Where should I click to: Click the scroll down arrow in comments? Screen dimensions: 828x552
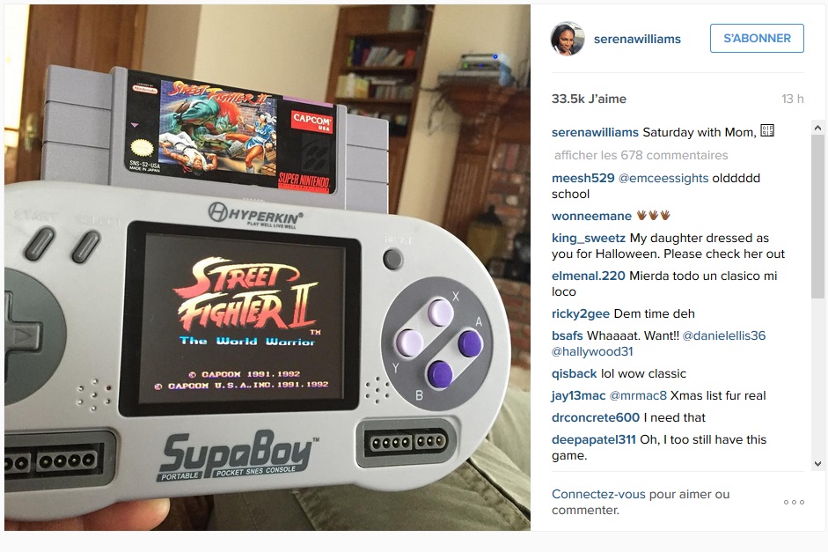click(817, 464)
